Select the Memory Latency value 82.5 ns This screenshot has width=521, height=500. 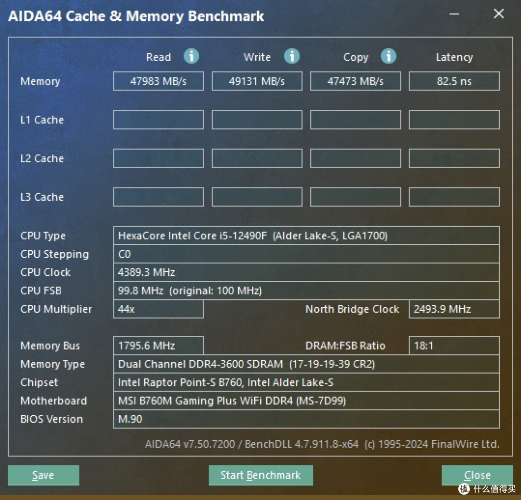point(454,81)
